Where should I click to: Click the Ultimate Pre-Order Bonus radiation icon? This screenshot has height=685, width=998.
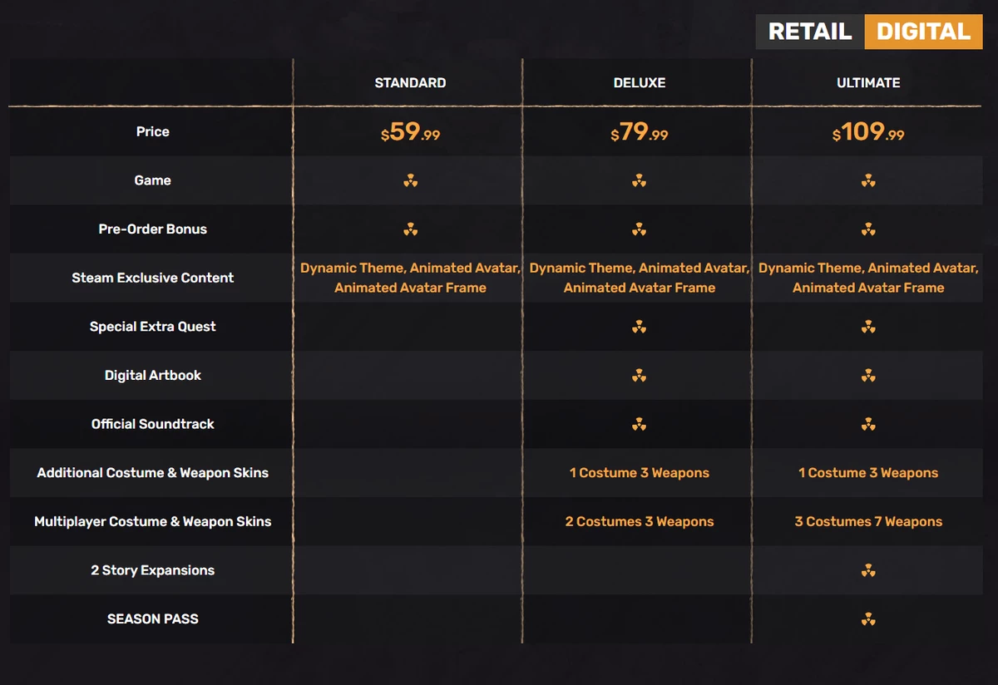click(868, 229)
